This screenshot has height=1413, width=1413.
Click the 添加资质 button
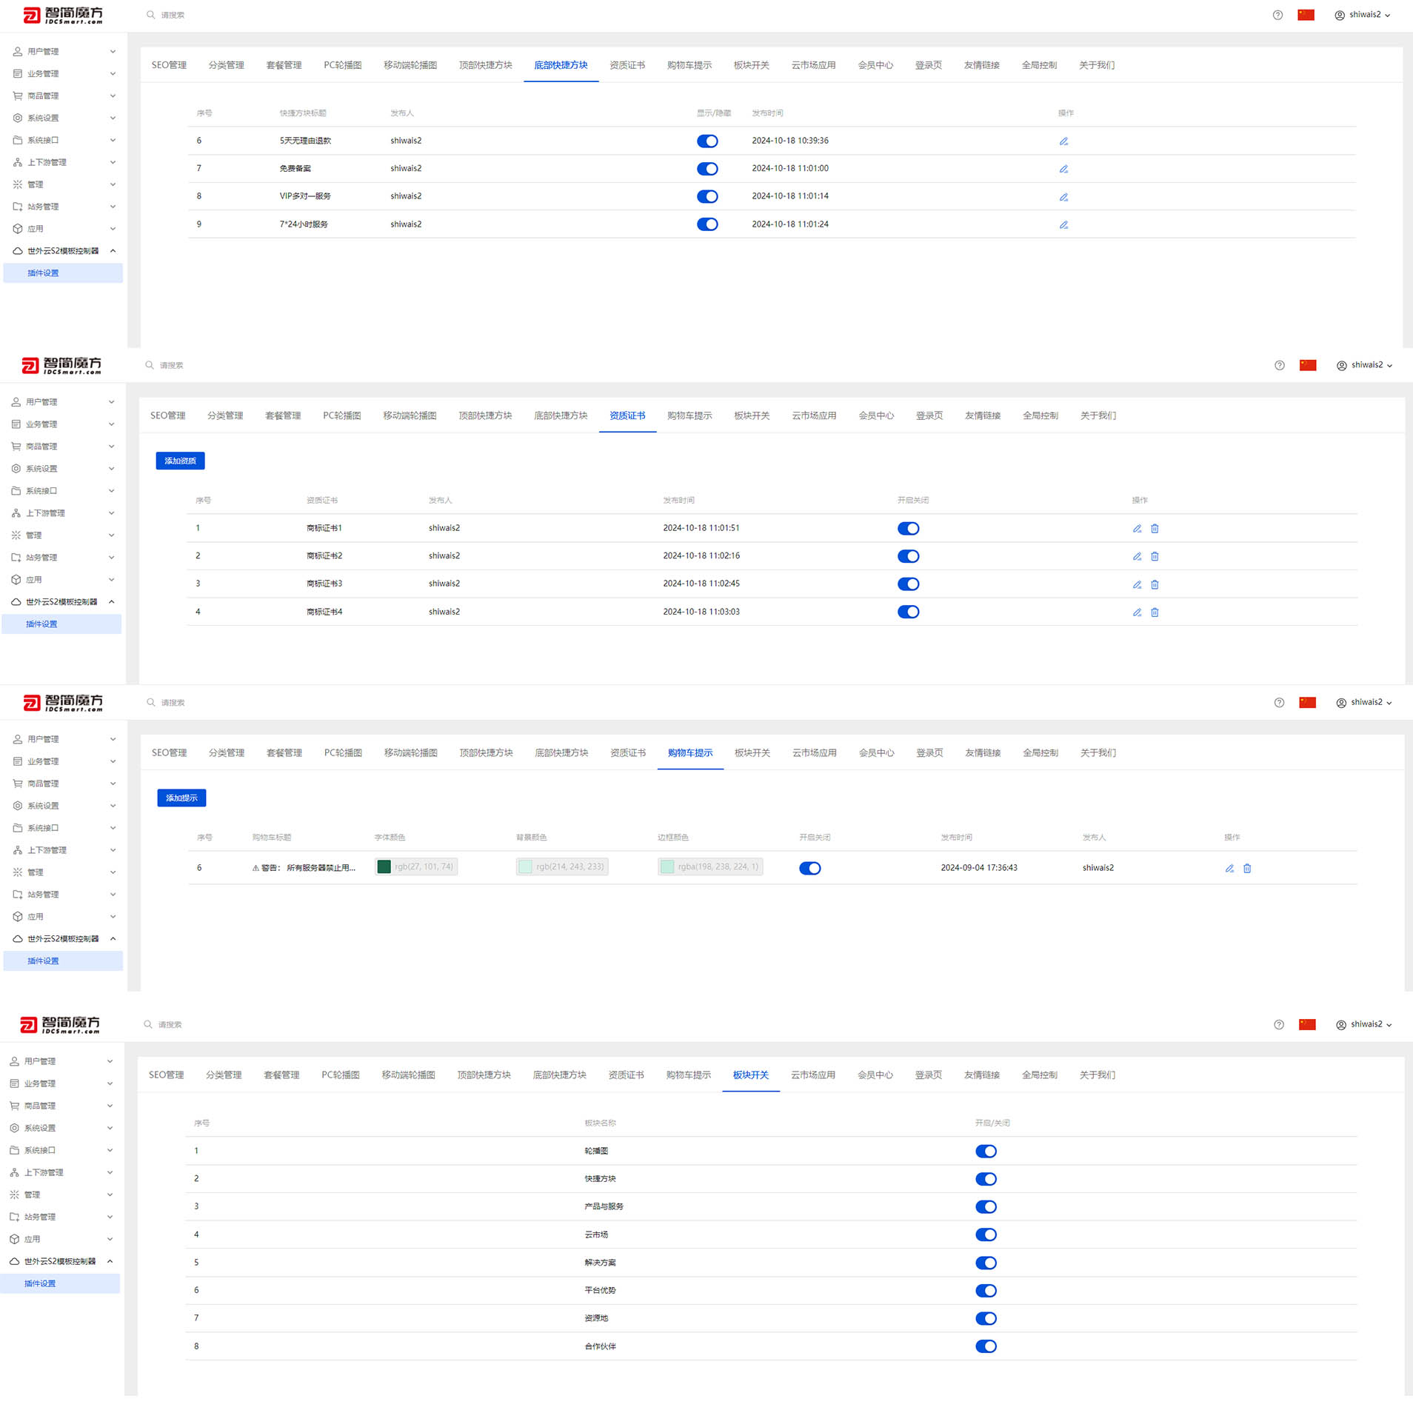click(180, 461)
